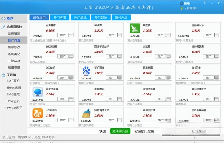Click 推广 button for 360卫士
This screenshot has height=143, width=224.
(x=209, y=78)
